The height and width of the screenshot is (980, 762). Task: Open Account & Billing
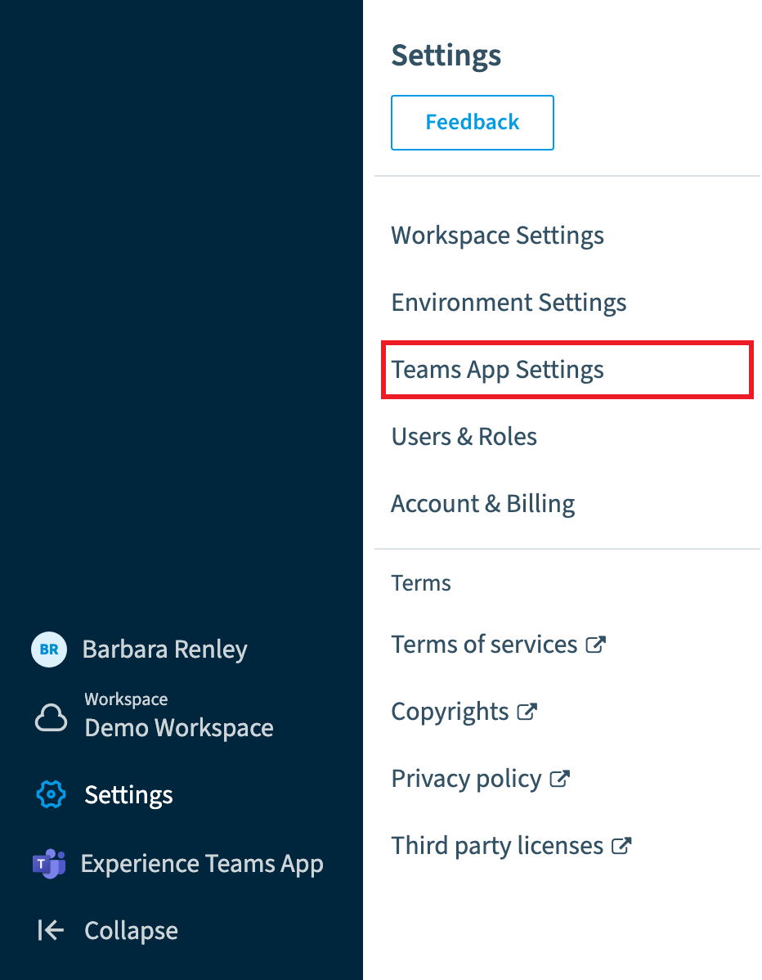tap(483, 504)
